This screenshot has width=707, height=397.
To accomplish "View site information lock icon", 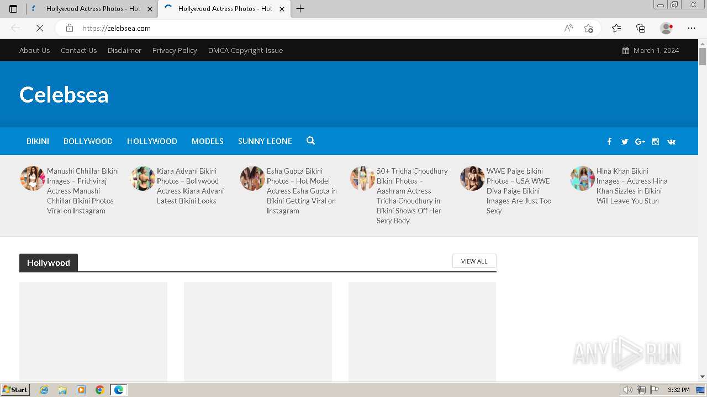I will (x=70, y=28).
